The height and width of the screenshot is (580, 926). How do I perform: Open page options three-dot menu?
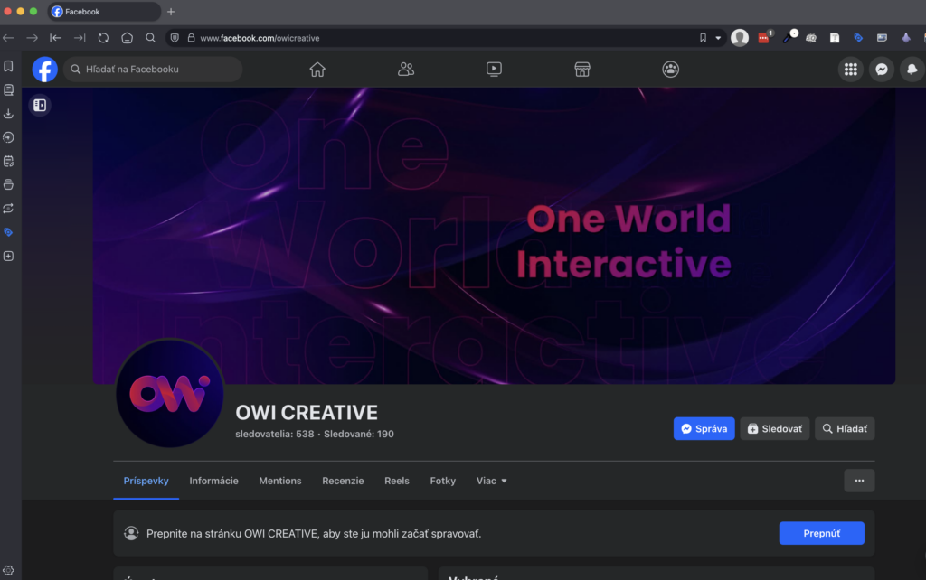859,481
